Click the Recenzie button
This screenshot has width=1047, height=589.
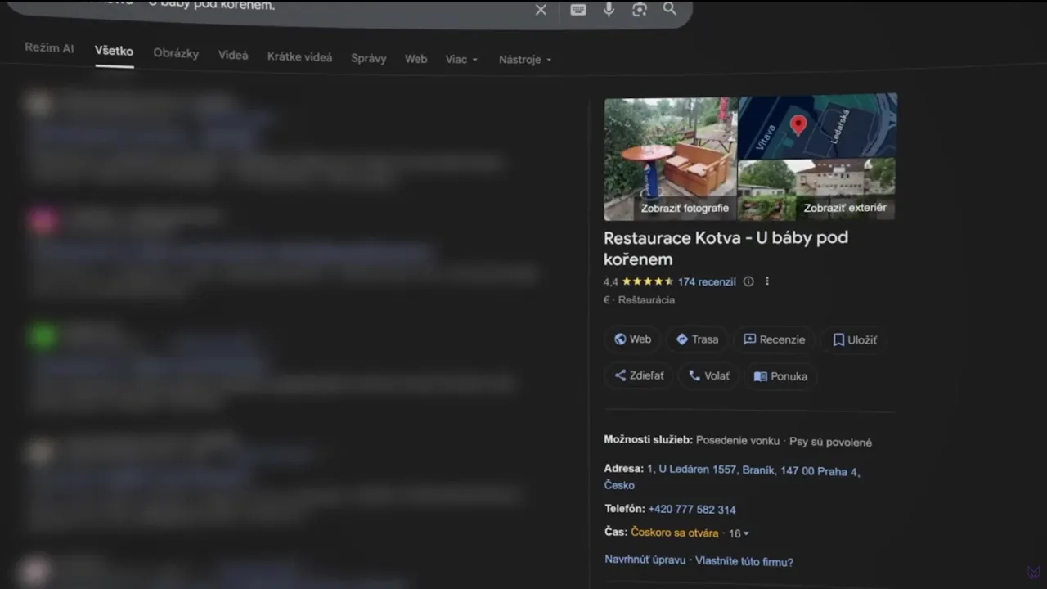coord(774,339)
